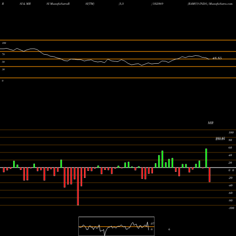Click the '50' level label on RSI axis
This screenshot has height=236, width=236.
3,62
